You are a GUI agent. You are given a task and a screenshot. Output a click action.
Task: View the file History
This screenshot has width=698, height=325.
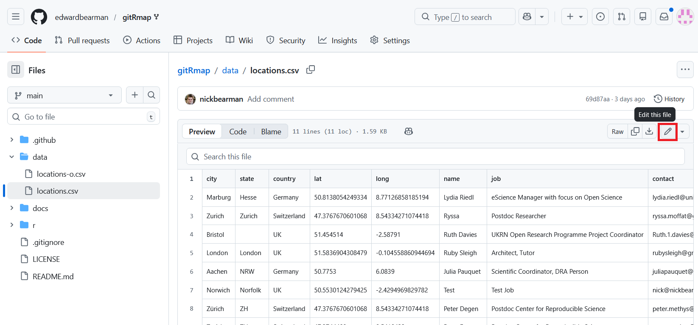[669, 99]
